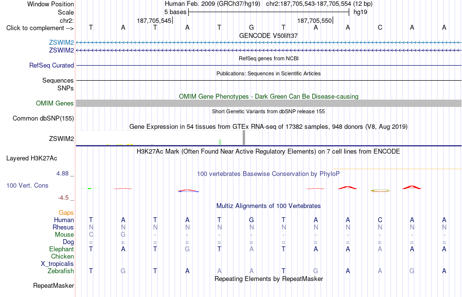Click the 'Sequences' track label
The width and height of the screenshot is (462, 297).
[x=58, y=80]
